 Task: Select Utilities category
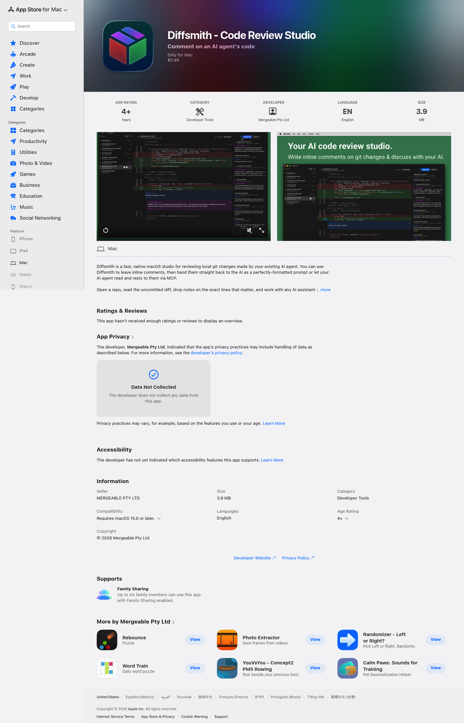coord(24,152)
